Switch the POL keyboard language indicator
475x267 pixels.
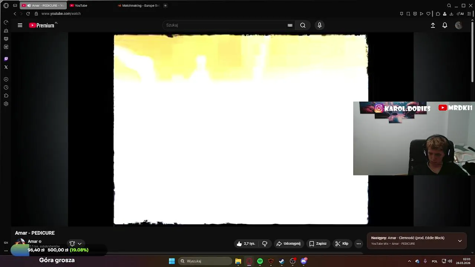(x=435, y=261)
